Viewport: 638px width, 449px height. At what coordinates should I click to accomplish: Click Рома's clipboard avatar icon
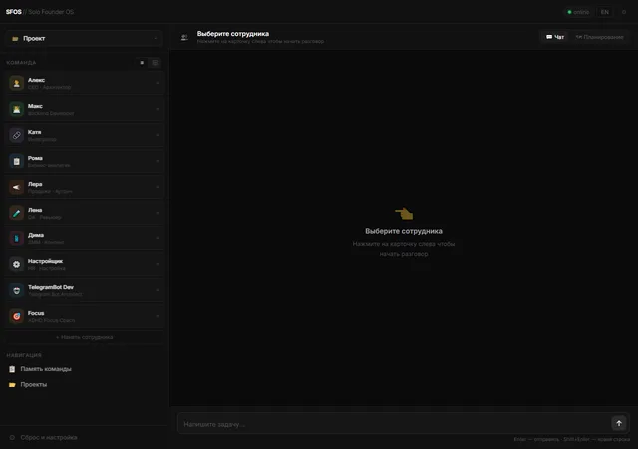(x=16, y=161)
